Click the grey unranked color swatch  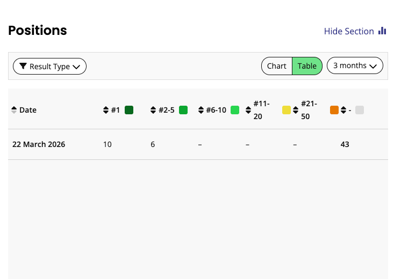pos(360,110)
